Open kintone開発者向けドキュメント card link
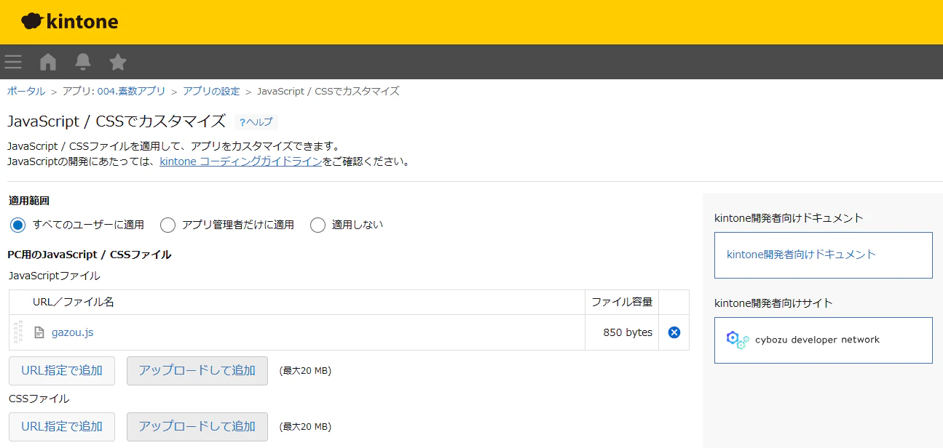The height and width of the screenshot is (448, 943). [824, 255]
